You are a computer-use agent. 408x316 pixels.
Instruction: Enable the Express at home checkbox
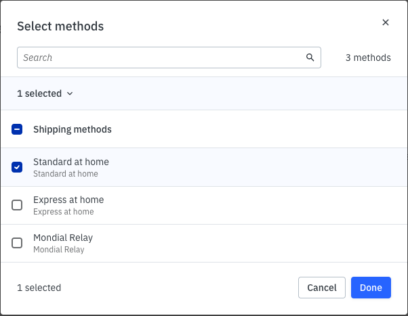[x=18, y=205]
